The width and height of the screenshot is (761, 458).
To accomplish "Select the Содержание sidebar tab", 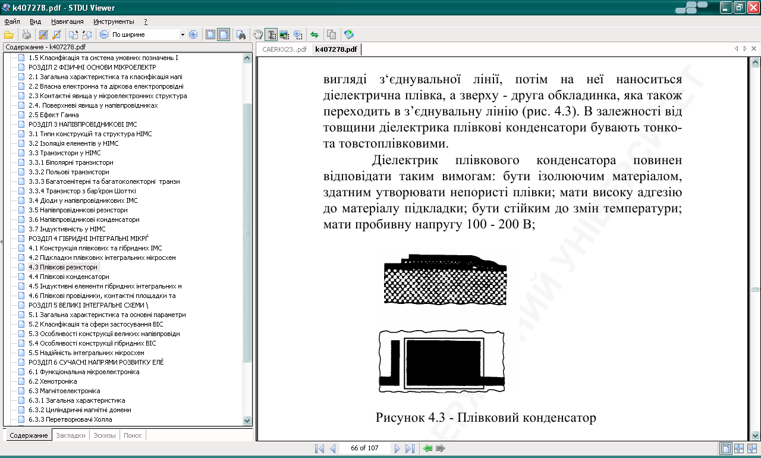I will click(29, 435).
